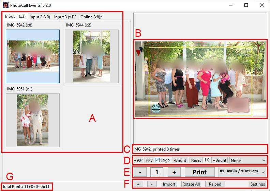Open Settings
Image resolution: width=270 pixels, height=191 pixels.
coord(257,184)
